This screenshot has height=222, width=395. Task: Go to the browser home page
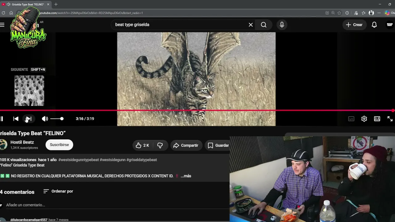(11, 13)
